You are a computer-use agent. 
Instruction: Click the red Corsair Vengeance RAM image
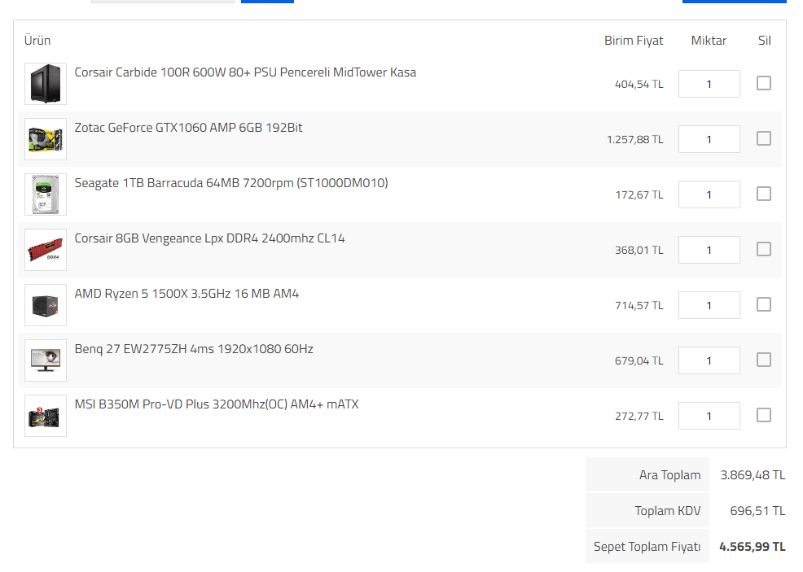coord(46,250)
